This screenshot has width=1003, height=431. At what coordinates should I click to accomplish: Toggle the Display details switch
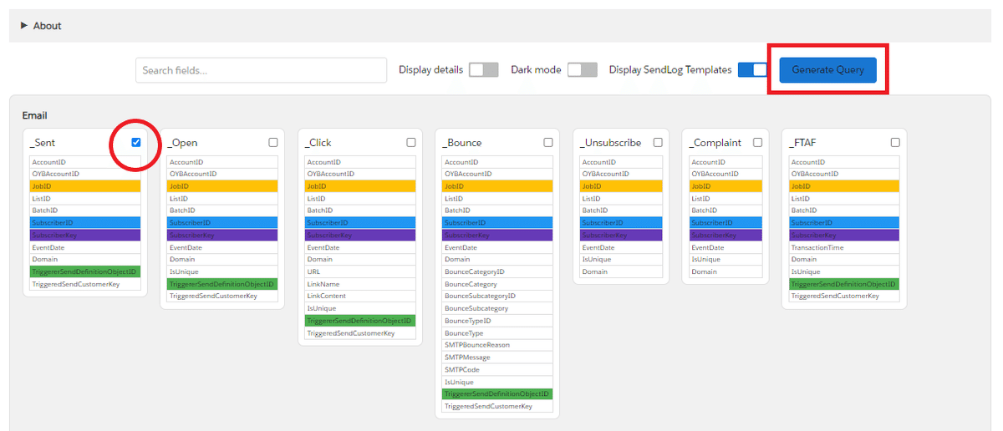click(x=483, y=70)
